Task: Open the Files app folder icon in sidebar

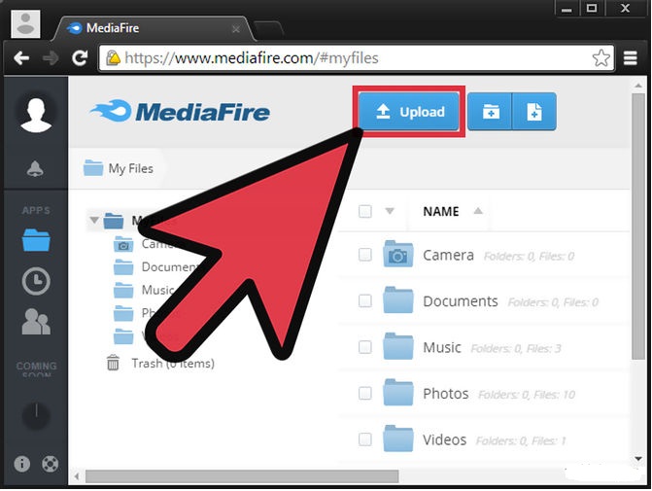Action: pyautogui.click(x=36, y=240)
